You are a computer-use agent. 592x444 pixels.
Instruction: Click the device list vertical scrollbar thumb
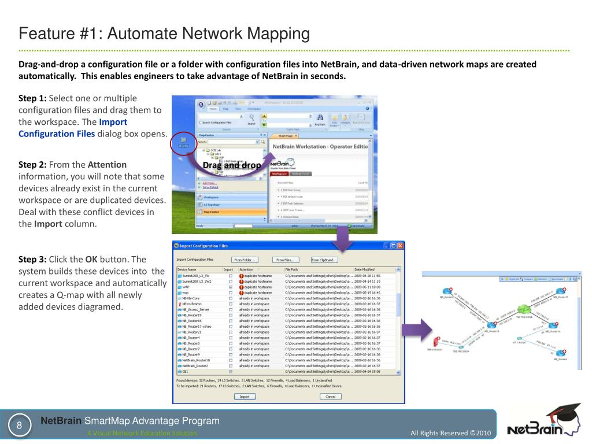(398, 305)
